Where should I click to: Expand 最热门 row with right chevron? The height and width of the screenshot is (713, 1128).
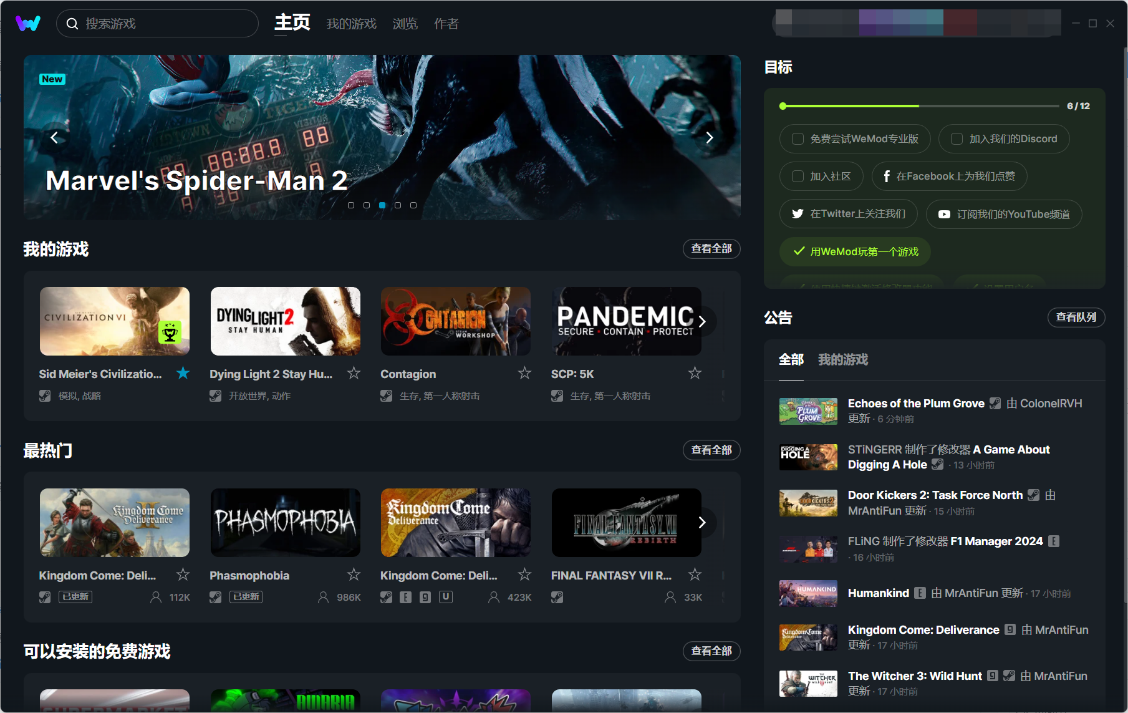pyautogui.click(x=702, y=523)
